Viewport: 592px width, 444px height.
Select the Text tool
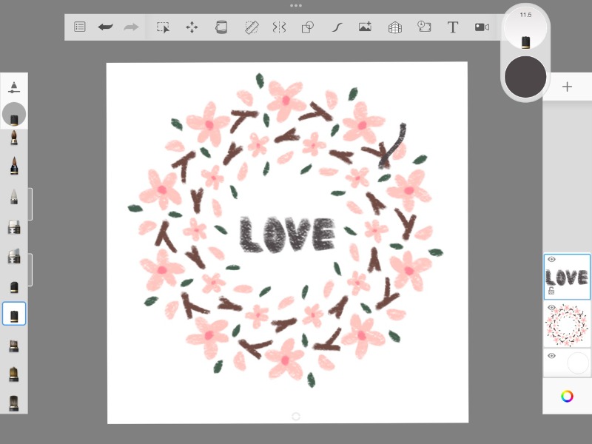click(x=453, y=27)
